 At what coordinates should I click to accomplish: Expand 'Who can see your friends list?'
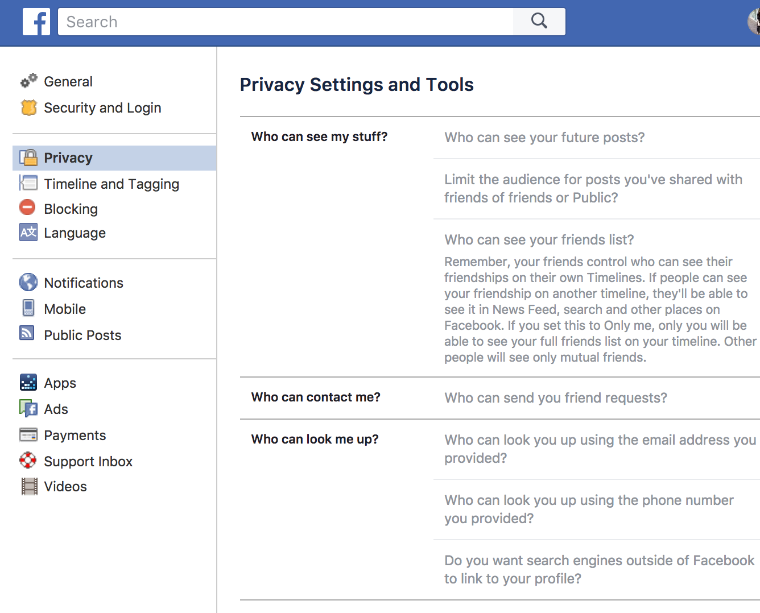pyautogui.click(x=539, y=240)
